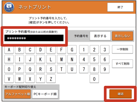Tap the letter W key

coord(19,79)
